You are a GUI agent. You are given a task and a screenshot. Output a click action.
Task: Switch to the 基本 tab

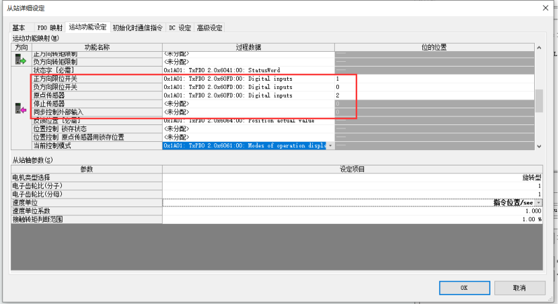[20, 28]
